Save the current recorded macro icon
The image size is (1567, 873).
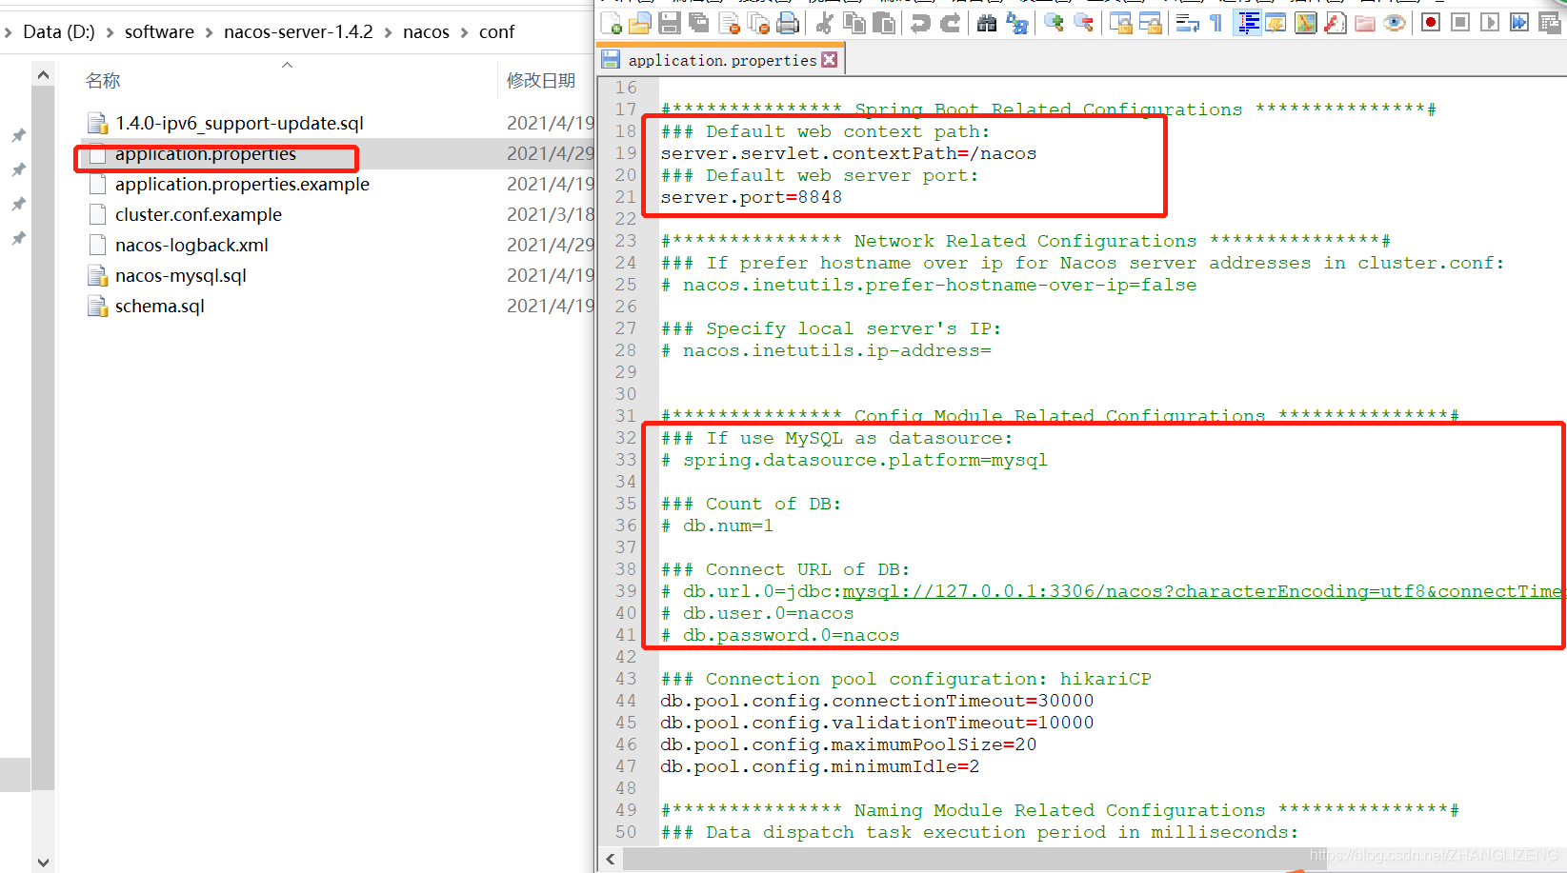(x=1549, y=23)
